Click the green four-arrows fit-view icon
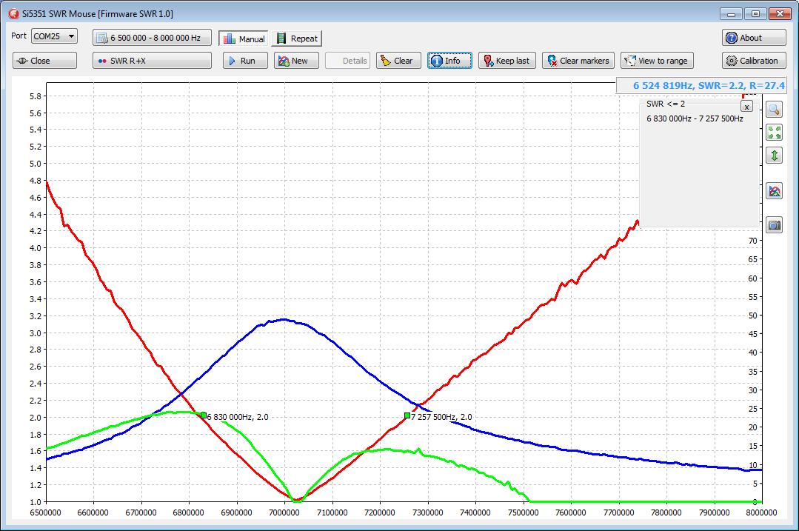Viewport: 799px width, 531px height. [x=774, y=133]
